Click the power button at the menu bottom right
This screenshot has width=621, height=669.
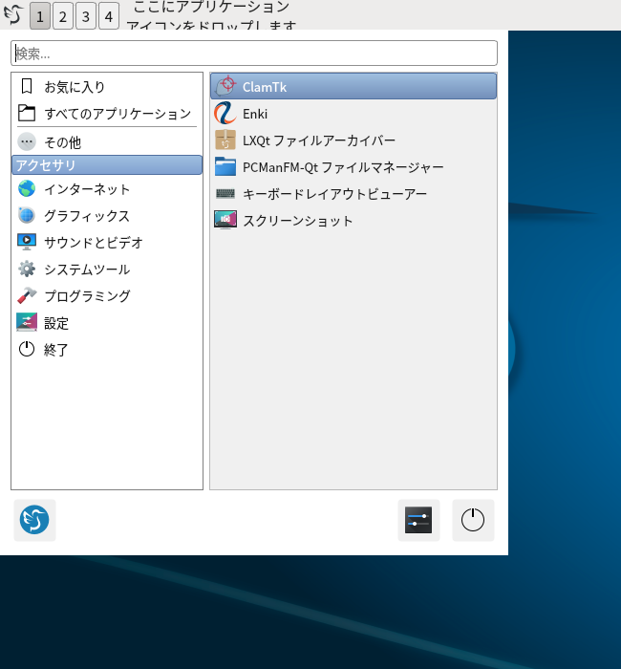(x=473, y=520)
